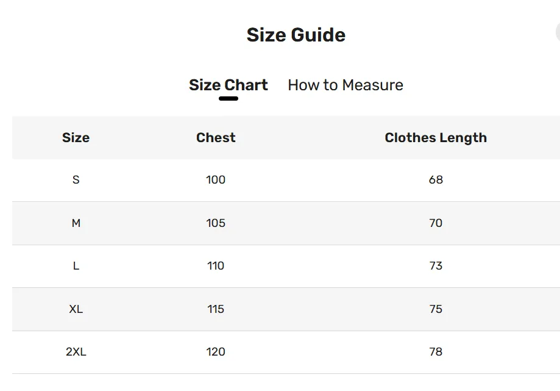Close the Size Guide dialog
This screenshot has width=560, height=391.
(558, 32)
